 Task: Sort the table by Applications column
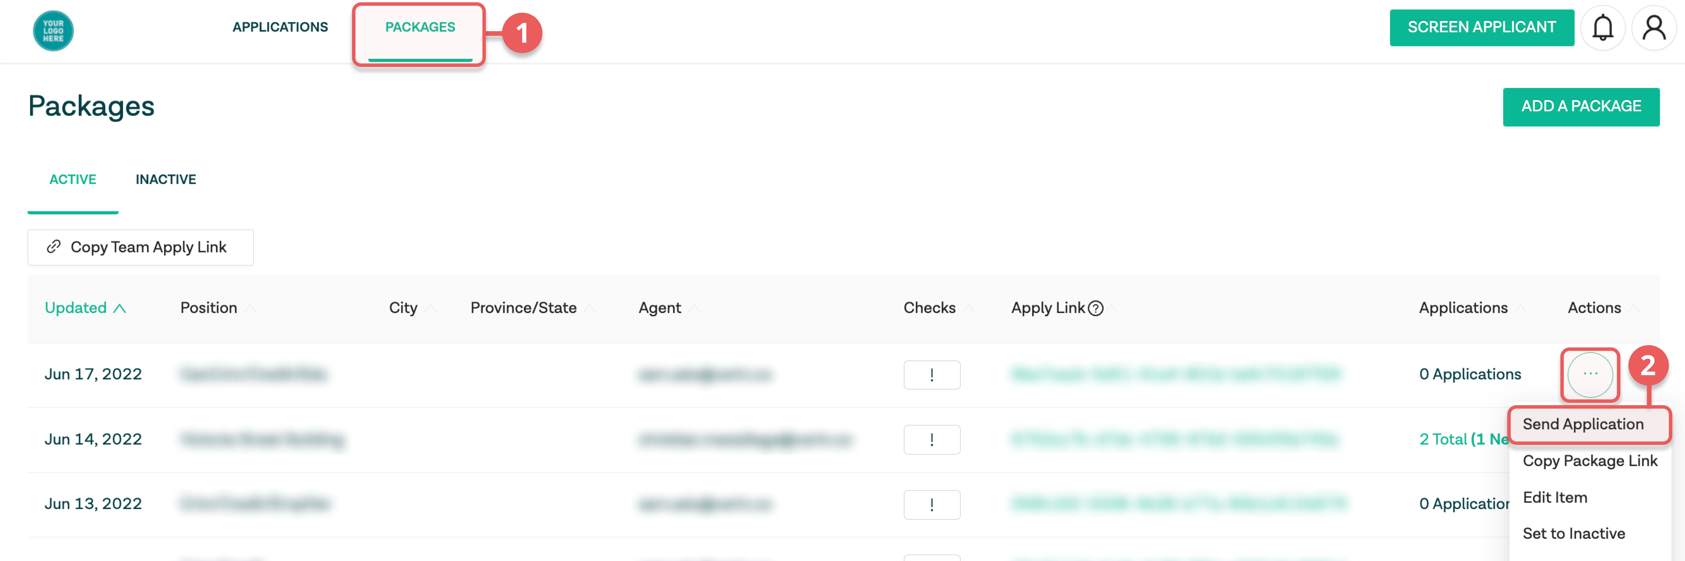[1472, 308]
